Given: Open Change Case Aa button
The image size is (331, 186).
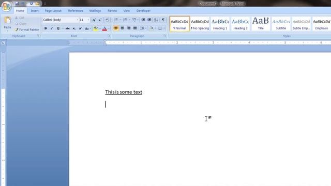Looking at the screenshot, I should coord(87,28).
